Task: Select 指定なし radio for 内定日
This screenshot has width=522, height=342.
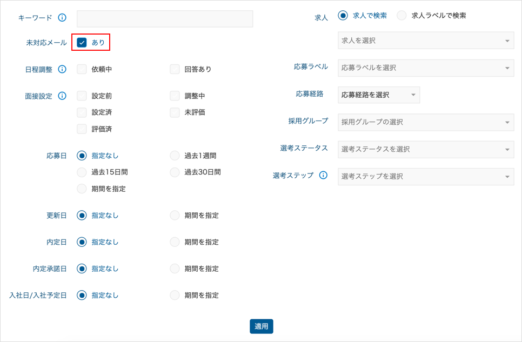Action: tap(82, 242)
